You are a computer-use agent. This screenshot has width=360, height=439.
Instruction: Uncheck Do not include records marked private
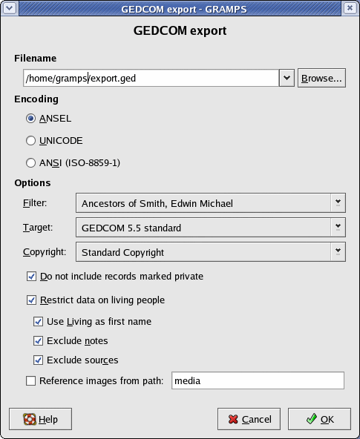point(31,277)
